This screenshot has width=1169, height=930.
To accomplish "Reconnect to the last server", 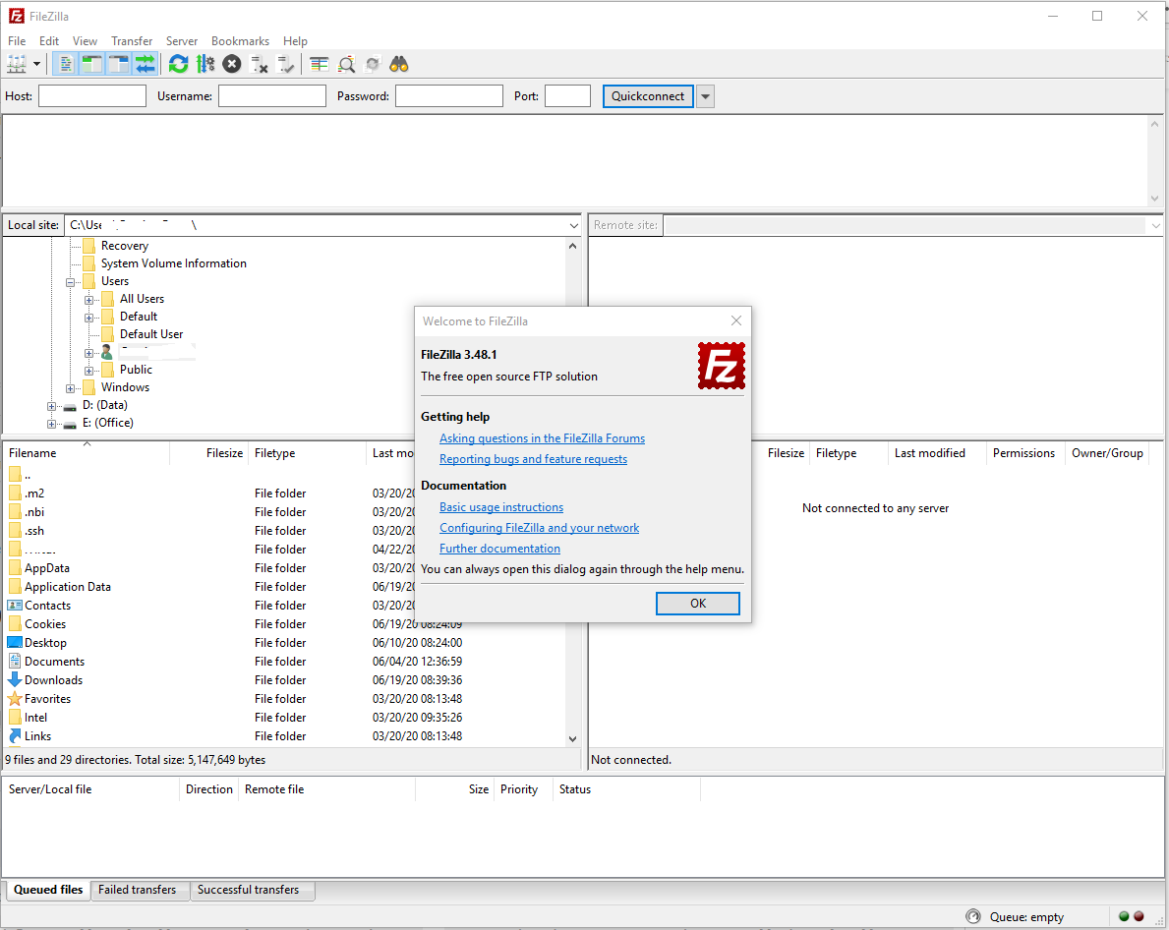I will (x=285, y=64).
